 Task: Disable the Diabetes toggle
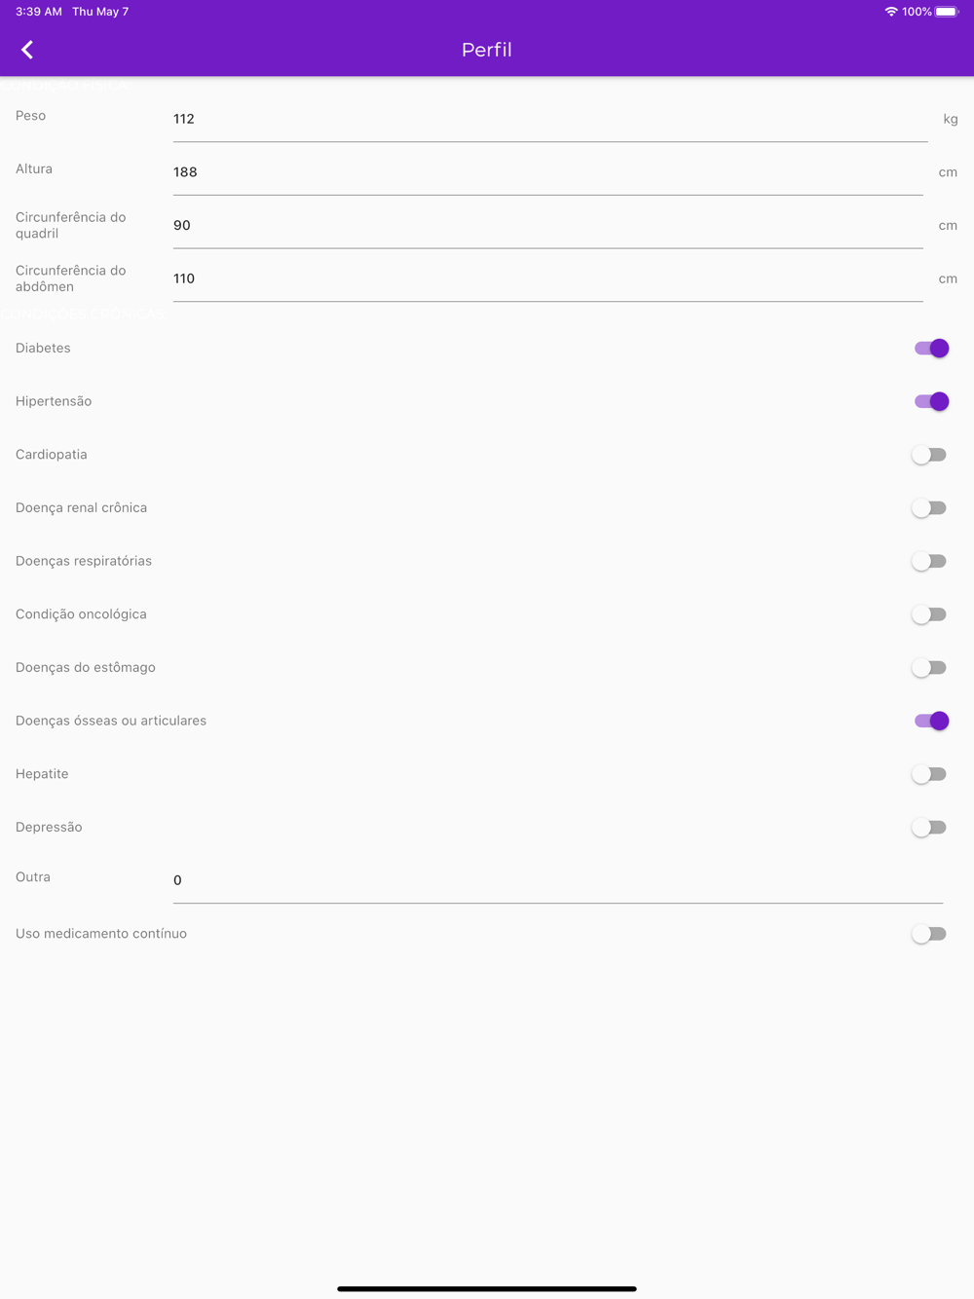click(931, 349)
